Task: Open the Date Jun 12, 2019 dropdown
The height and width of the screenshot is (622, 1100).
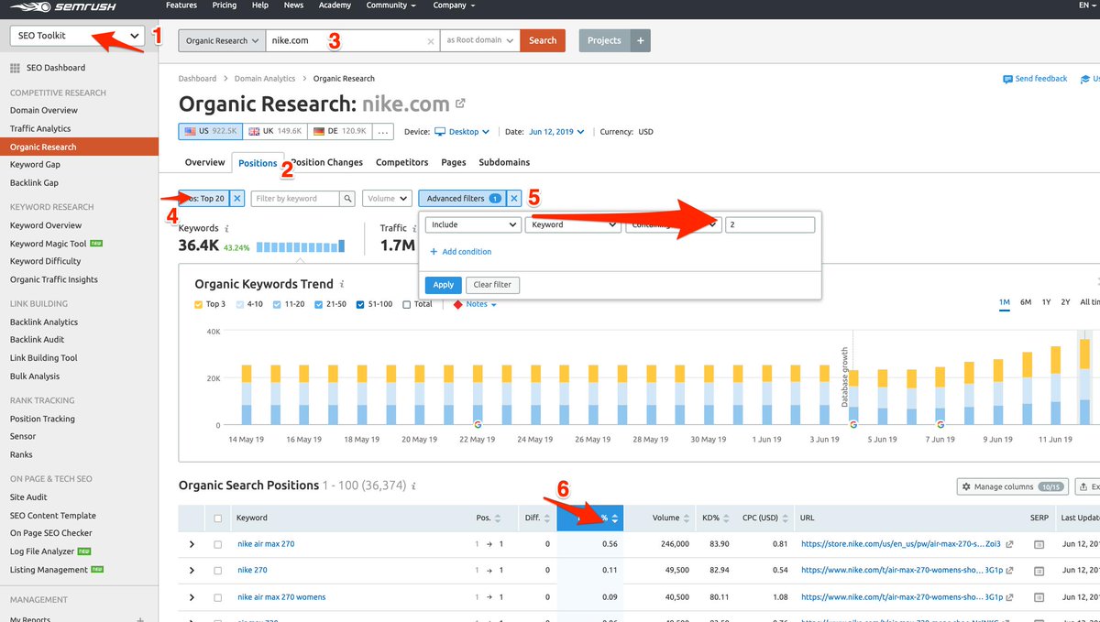Action: pyautogui.click(x=557, y=132)
